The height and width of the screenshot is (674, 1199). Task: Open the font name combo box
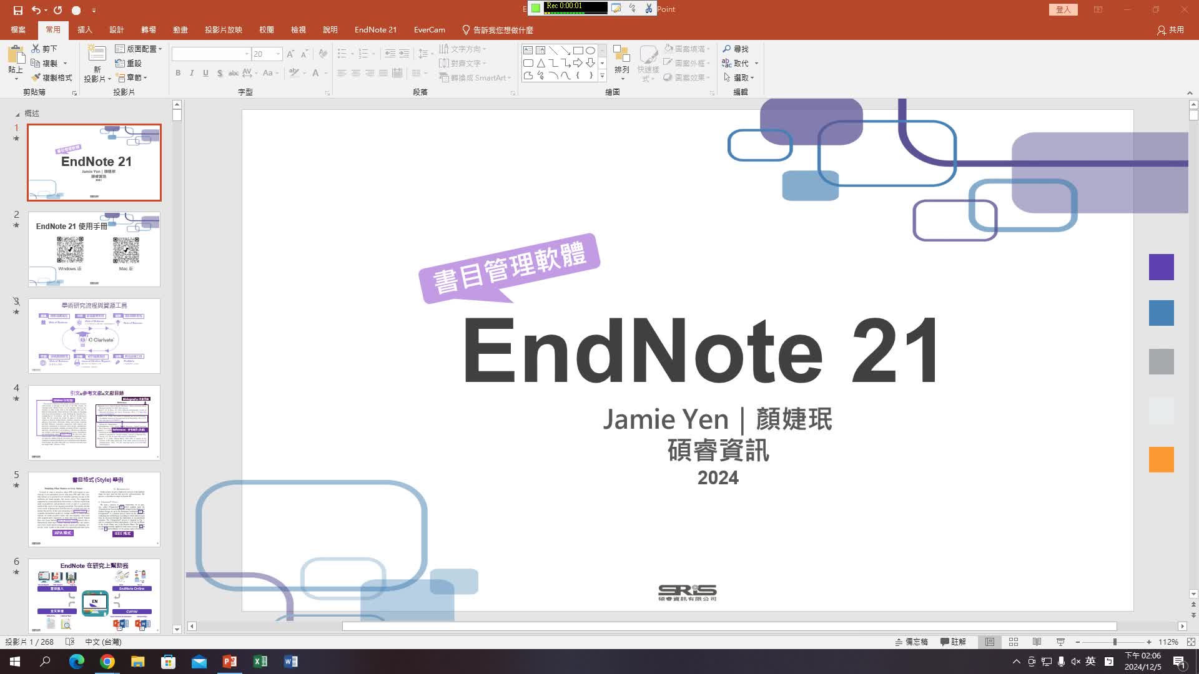coord(210,54)
